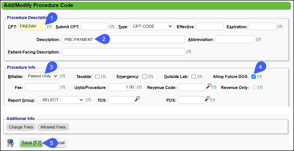
Task: Show help for Patient-Facing Description
Action: (189, 52)
